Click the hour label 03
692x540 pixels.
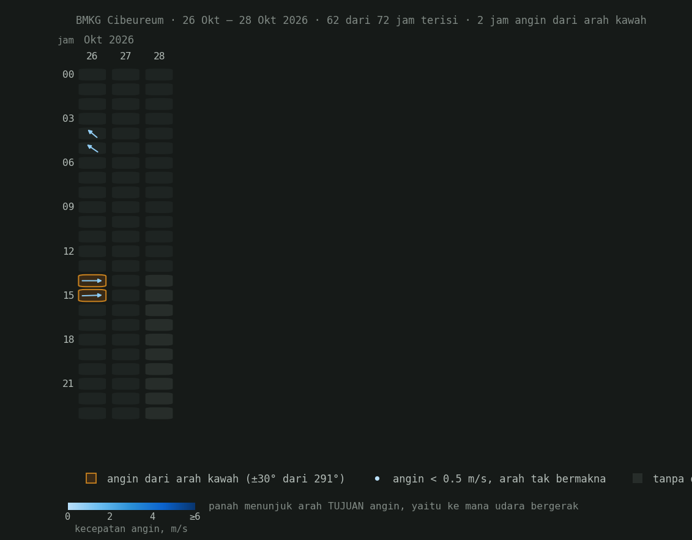tap(69, 119)
